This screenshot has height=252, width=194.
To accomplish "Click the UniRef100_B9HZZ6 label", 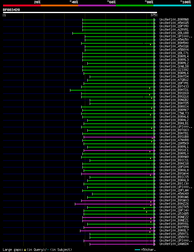I will pos(174,204).
